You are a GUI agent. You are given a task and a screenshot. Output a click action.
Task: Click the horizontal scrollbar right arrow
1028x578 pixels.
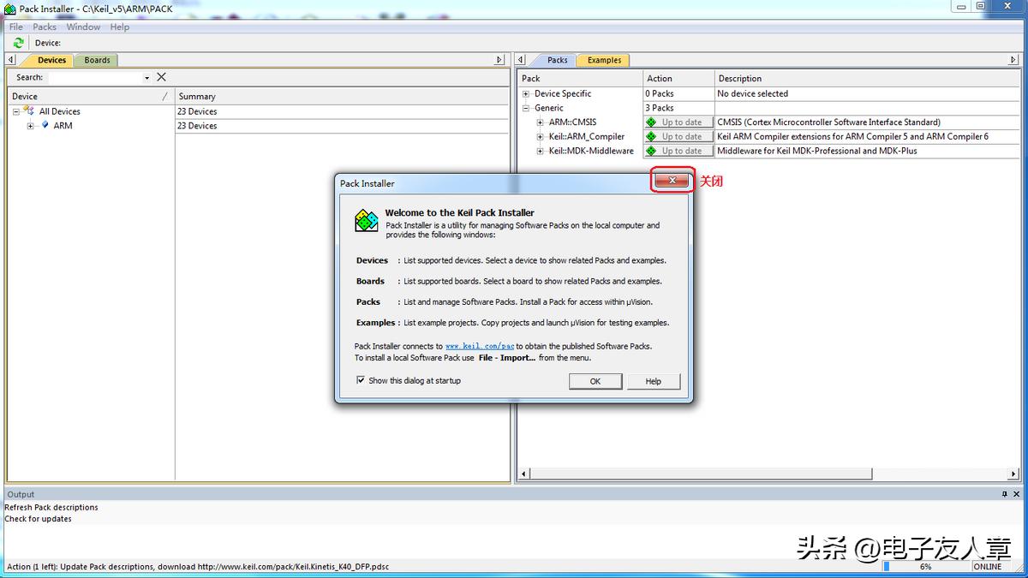1015,473
